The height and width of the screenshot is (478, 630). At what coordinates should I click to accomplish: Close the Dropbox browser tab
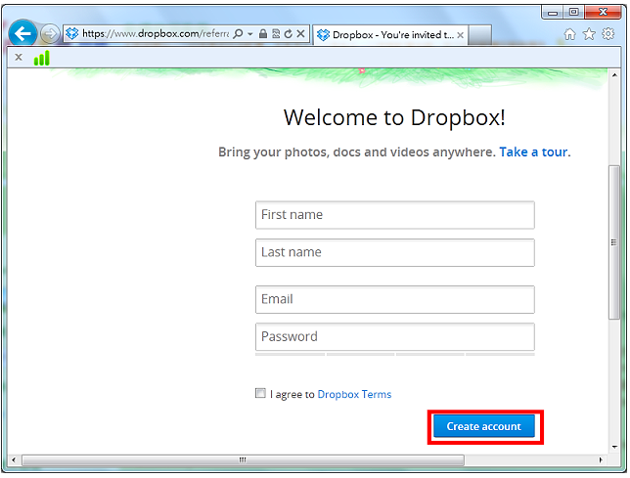(461, 35)
